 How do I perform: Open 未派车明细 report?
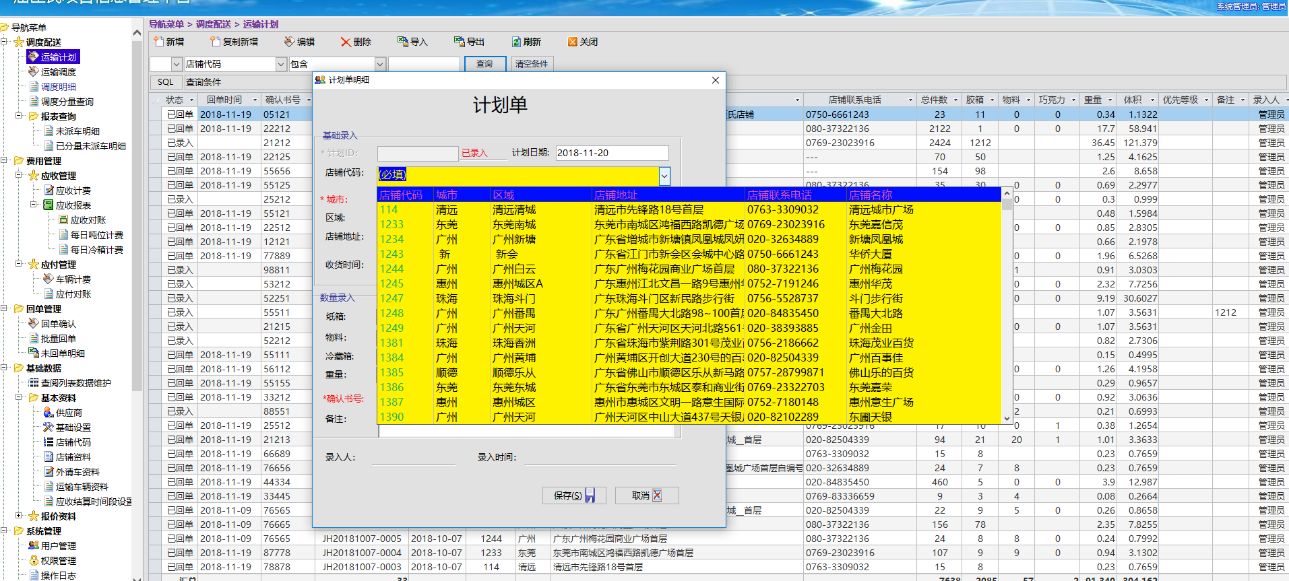point(77,131)
